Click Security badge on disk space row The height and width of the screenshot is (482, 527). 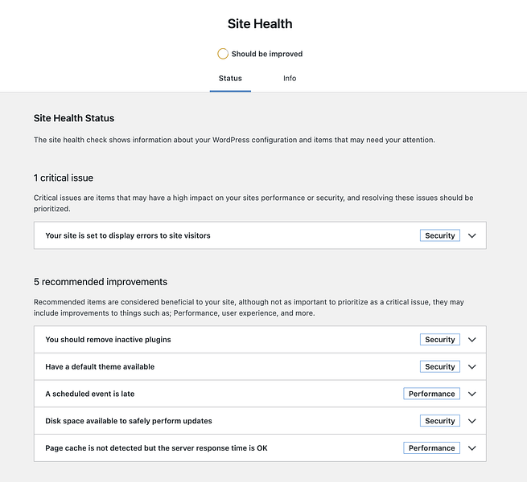(x=440, y=421)
